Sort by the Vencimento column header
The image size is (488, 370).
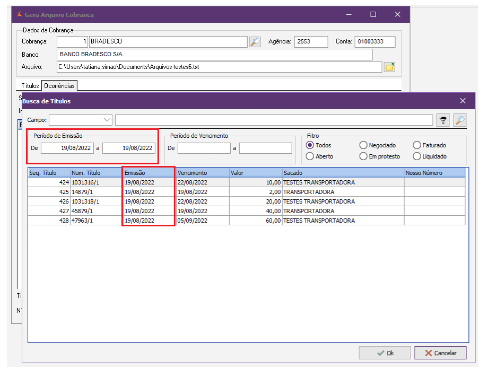pos(202,173)
